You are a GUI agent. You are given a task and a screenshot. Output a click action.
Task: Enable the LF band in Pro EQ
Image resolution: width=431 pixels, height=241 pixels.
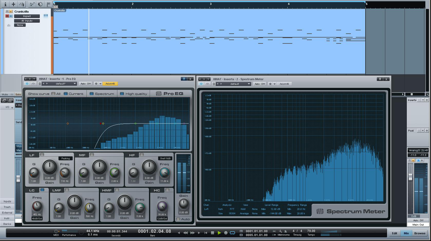click(x=42, y=155)
